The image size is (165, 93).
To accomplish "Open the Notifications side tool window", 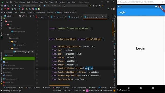I will 115,35.
